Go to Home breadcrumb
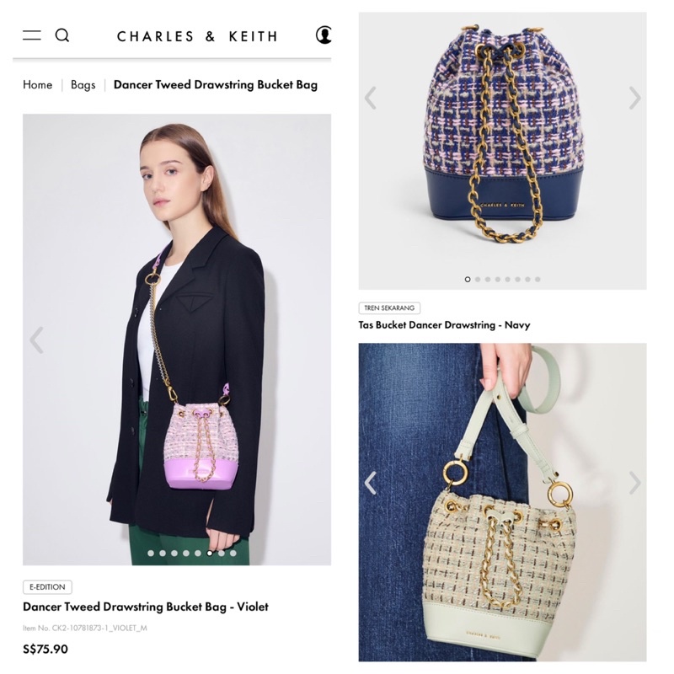The width and height of the screenshot is (674, 674). click(x=37, y=85)
